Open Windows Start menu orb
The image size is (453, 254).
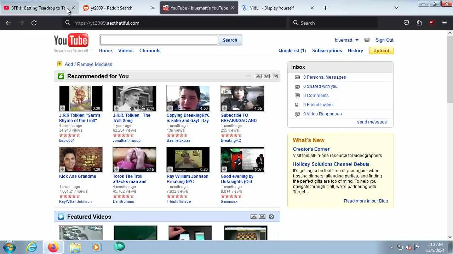9,247
